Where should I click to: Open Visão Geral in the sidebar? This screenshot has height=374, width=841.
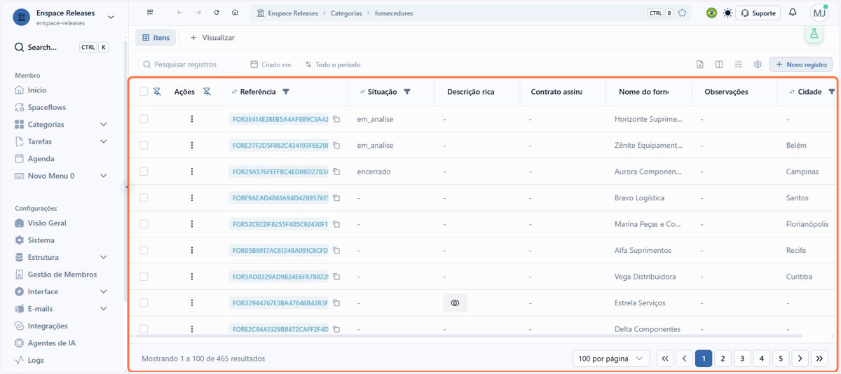[47, 223]
